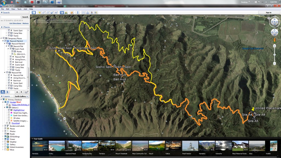Click the zoom in plus button

point(274,46)
